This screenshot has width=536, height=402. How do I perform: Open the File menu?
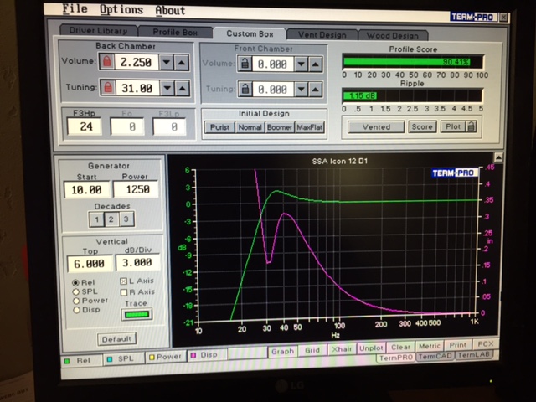tap(75, 9)
